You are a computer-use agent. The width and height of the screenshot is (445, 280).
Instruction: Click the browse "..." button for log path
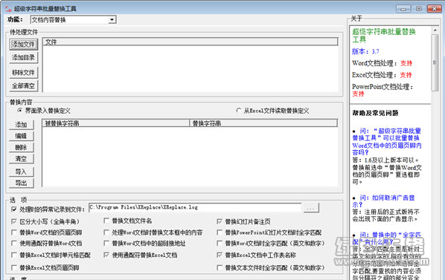pyautogui.click(x=311, y=208)
